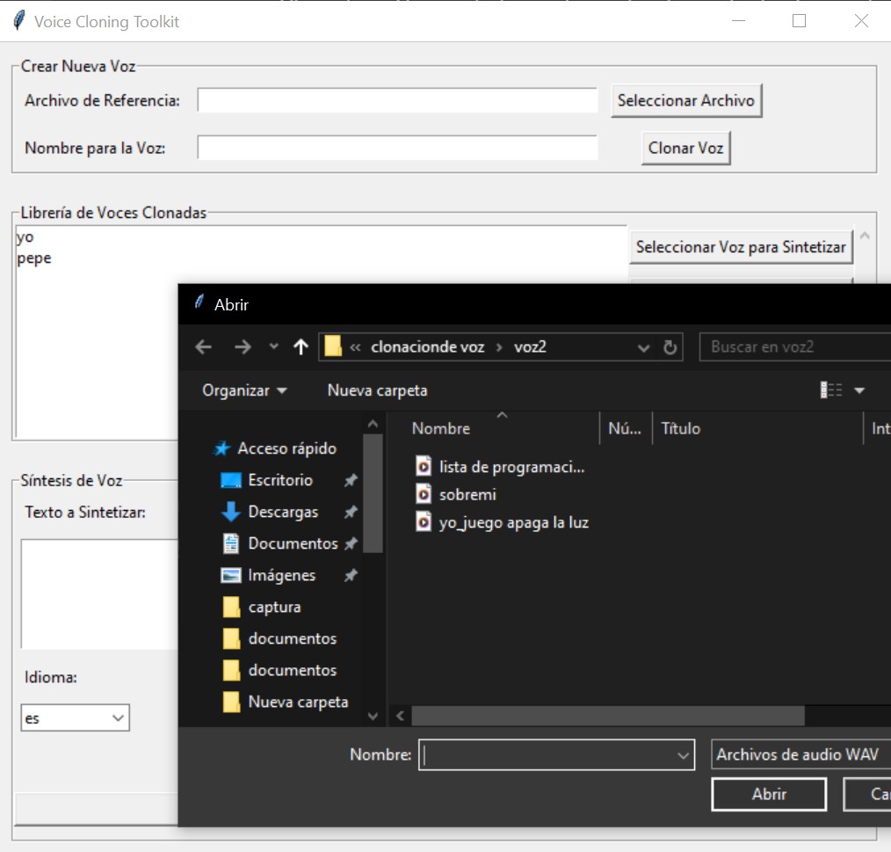Select voice 'yo' in cloned voices list
The width and height of the screenshot is (891, 852).
tap(25, 237)
